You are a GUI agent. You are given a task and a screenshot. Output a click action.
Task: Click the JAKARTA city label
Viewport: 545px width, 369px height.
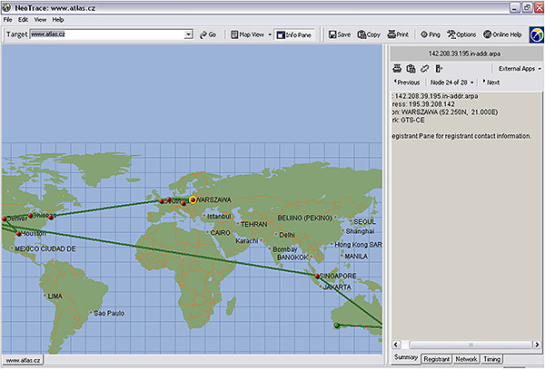pos(337,287)
